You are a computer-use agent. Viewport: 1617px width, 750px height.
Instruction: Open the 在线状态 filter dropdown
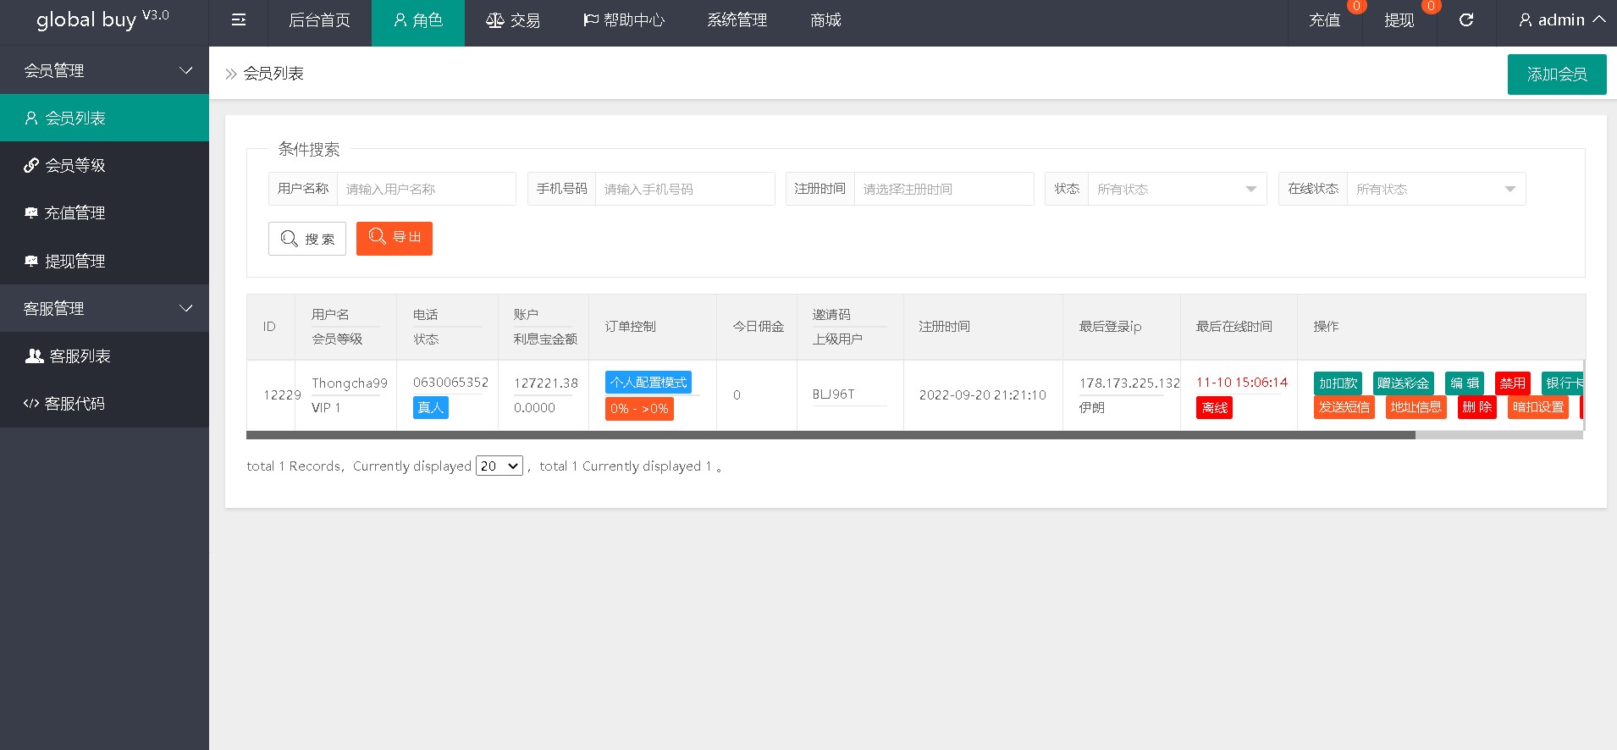pos(1435,189)
